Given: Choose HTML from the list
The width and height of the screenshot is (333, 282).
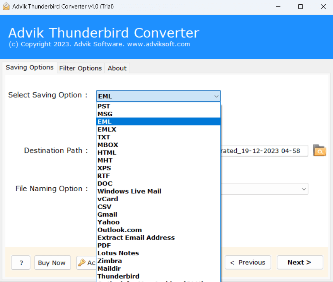Looking at the screenshot, I should tap(159, 153).
